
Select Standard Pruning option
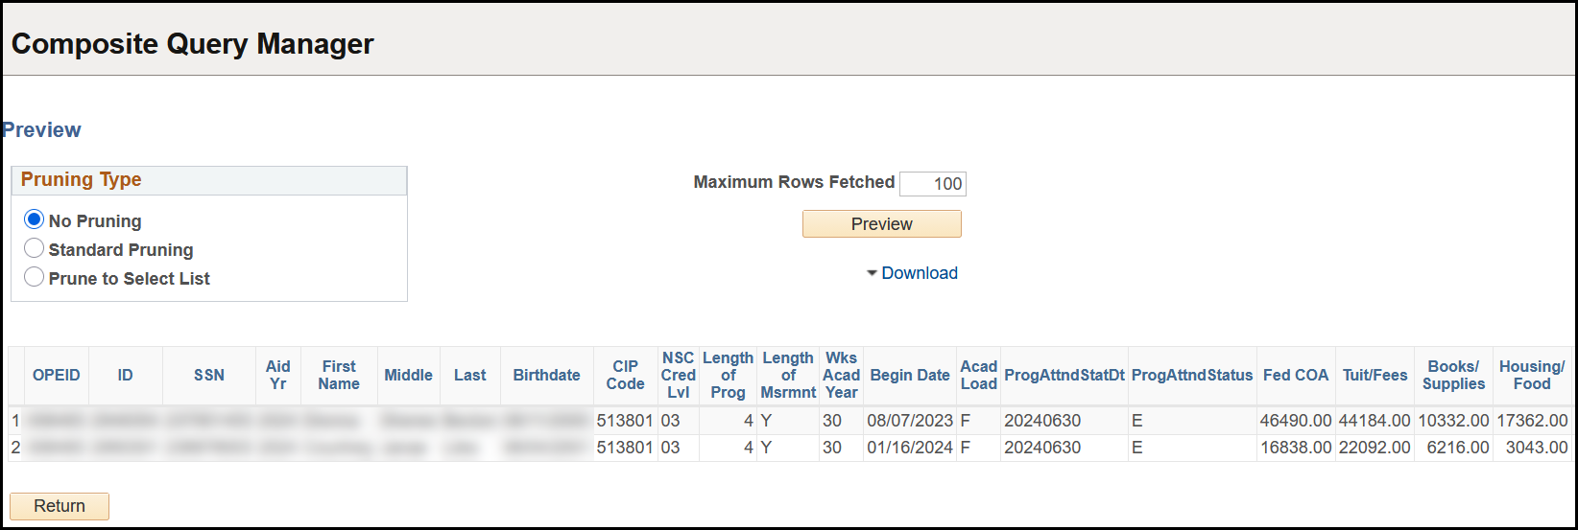(x=35, y=248)
